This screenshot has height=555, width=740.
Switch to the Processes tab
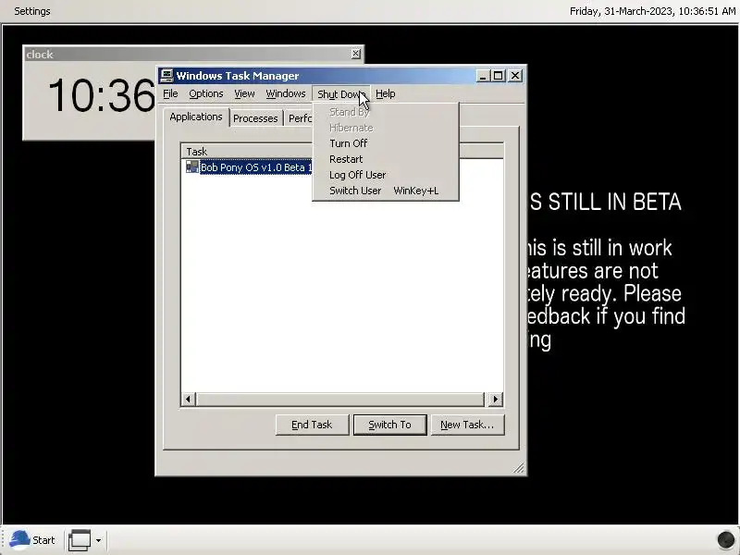point(255,118)
